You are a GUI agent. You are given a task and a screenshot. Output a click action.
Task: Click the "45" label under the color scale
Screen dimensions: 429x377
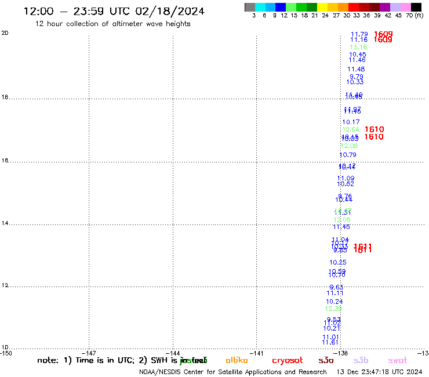tap(398, 16)
